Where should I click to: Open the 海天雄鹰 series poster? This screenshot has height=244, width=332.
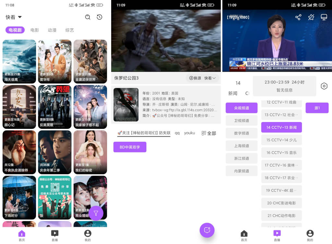click(x=19, y=61)
